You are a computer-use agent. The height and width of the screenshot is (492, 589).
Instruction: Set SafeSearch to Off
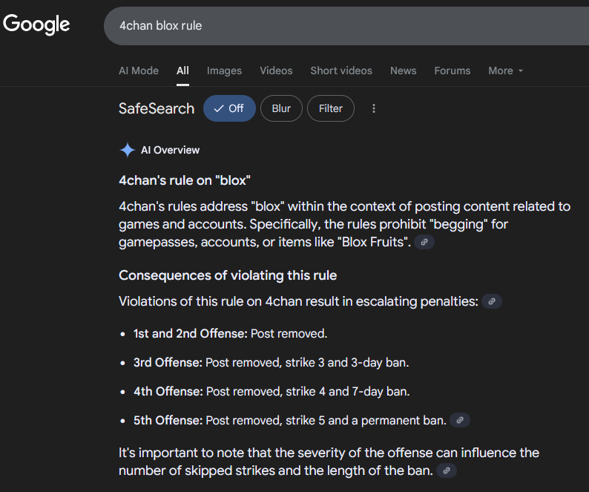click(x=229, y=108)
